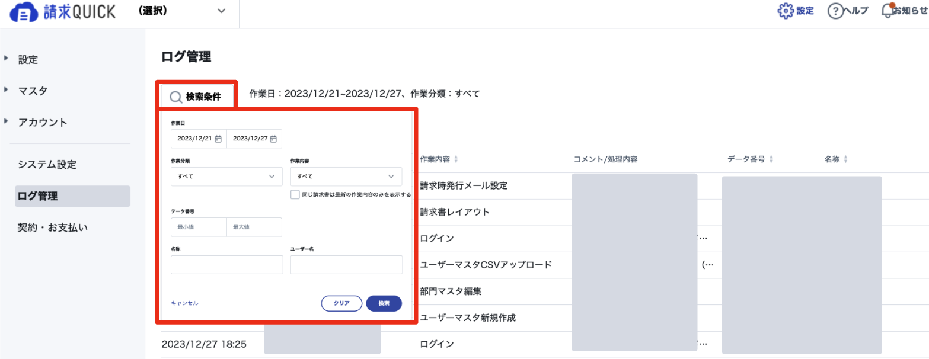Select ログ管理 in sidebar

click(x=72, y=196)
